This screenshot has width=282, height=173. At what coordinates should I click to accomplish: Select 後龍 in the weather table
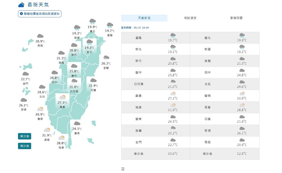(207, 61)
